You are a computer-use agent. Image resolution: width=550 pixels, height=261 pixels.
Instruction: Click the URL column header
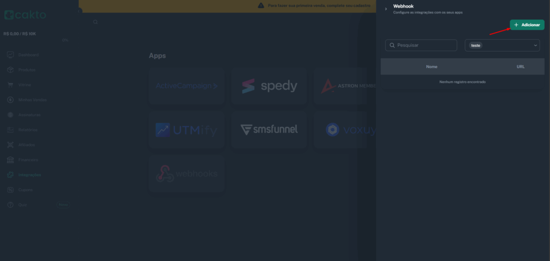[x=520, y=67]
